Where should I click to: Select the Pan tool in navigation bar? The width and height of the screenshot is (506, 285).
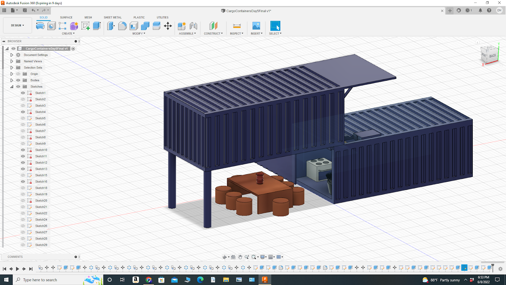point(240,257)
